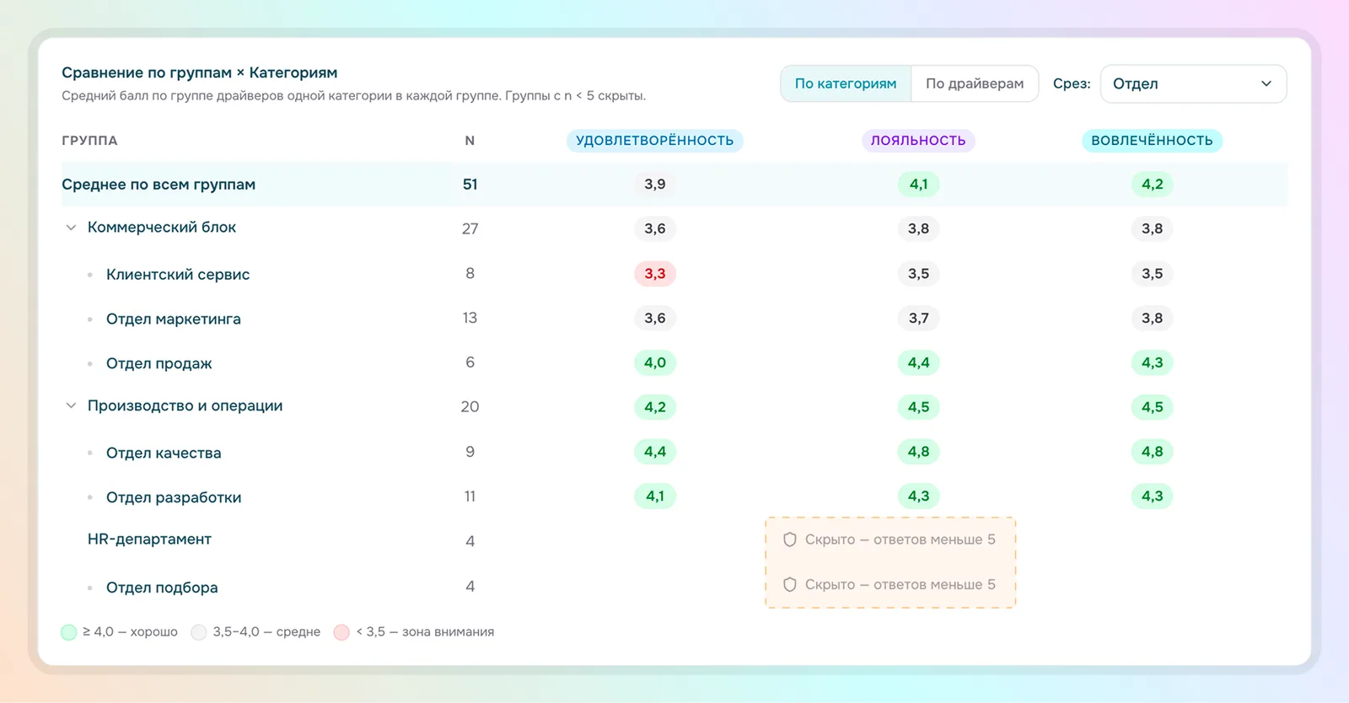Click Отдел продаж satisfaction score 4,0
This screenshot has width=1349, height=703.
click(655, 362)
